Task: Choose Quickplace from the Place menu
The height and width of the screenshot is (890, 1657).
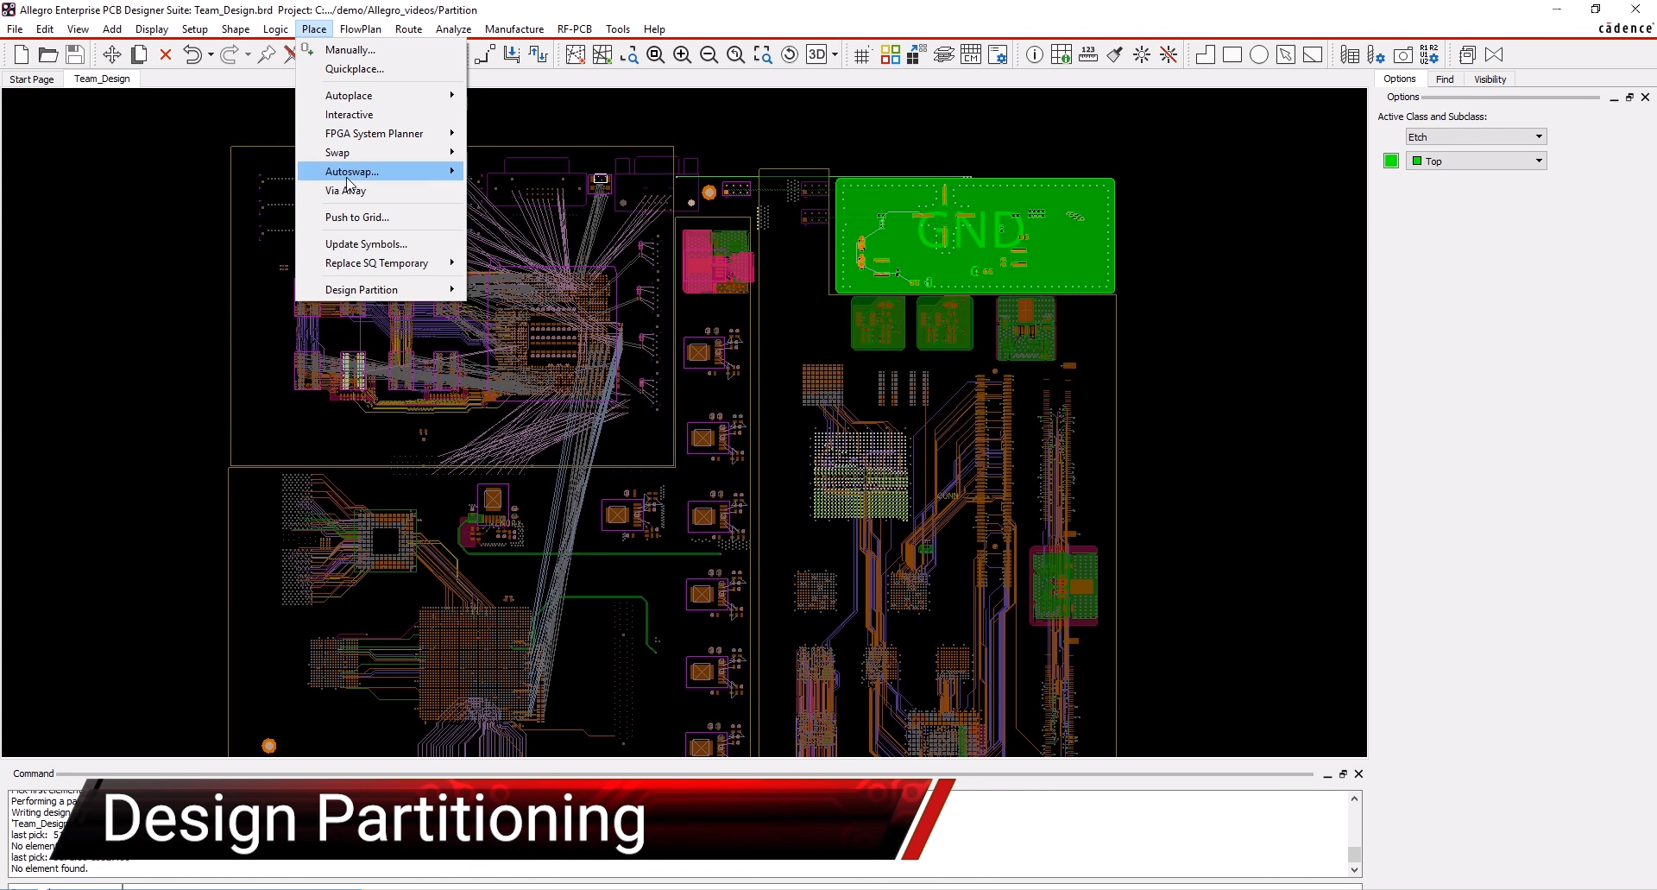Action: point(354,69)
